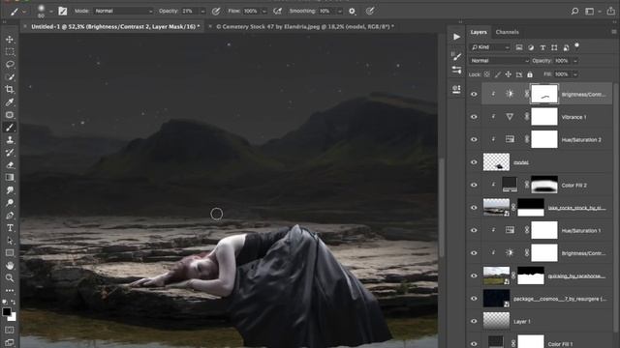This screenshot has height=348, width=620.
Task: Hide the Color Fill 2 layer
Action: click(474, 185)
